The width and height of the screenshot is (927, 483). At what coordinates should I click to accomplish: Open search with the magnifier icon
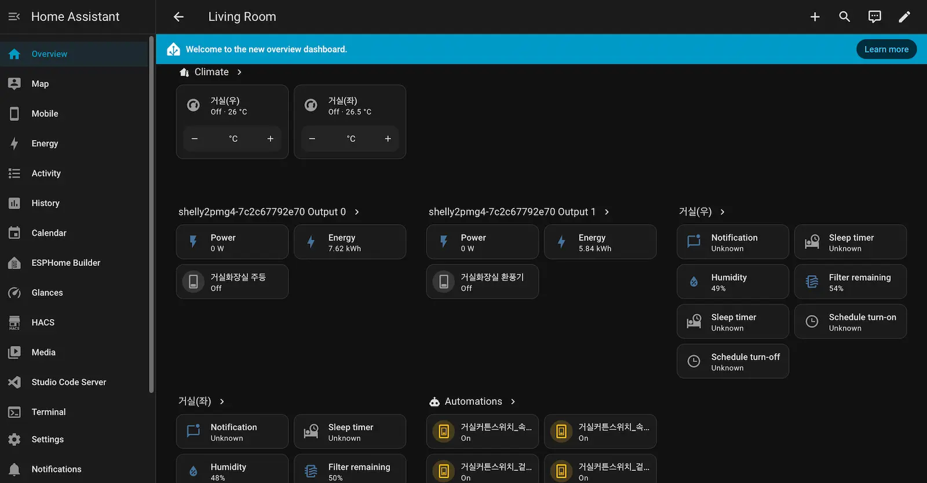pos(845,17)
